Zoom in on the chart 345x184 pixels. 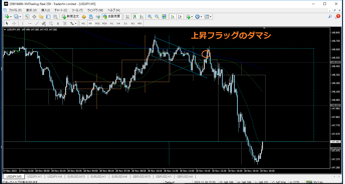click(150, 17)
